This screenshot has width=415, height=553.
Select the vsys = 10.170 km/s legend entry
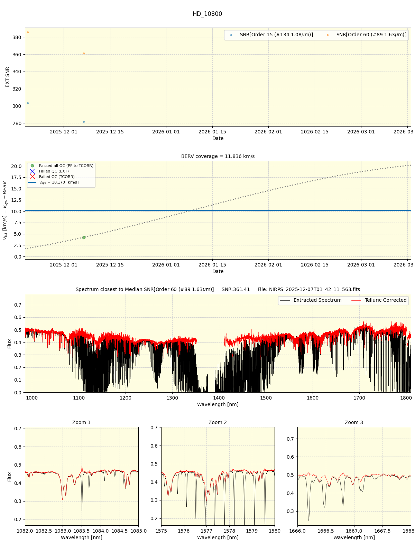point(54,182)
